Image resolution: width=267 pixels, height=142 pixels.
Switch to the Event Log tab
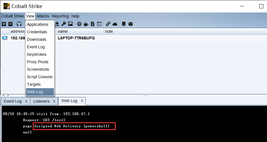tap(13, 101)
